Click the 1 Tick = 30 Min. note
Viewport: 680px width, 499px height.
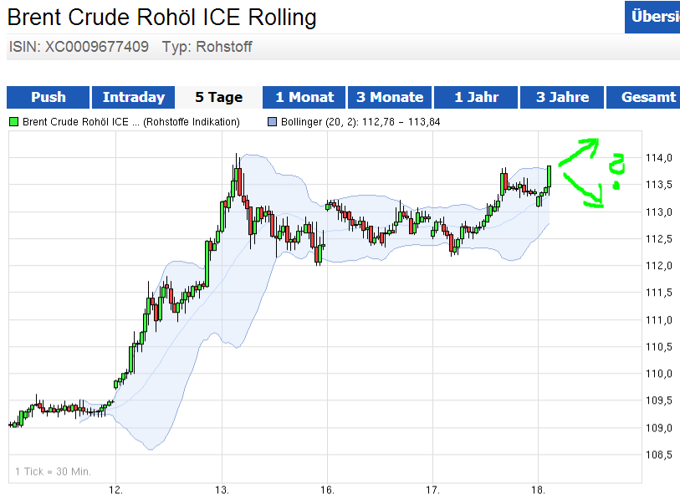(x=53, y=471)
